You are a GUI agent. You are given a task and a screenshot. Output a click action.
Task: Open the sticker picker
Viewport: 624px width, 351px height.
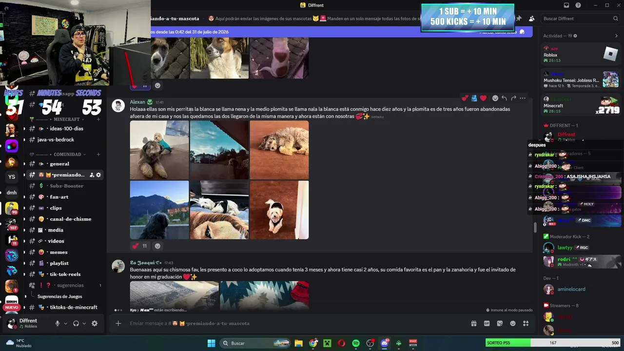500,323
